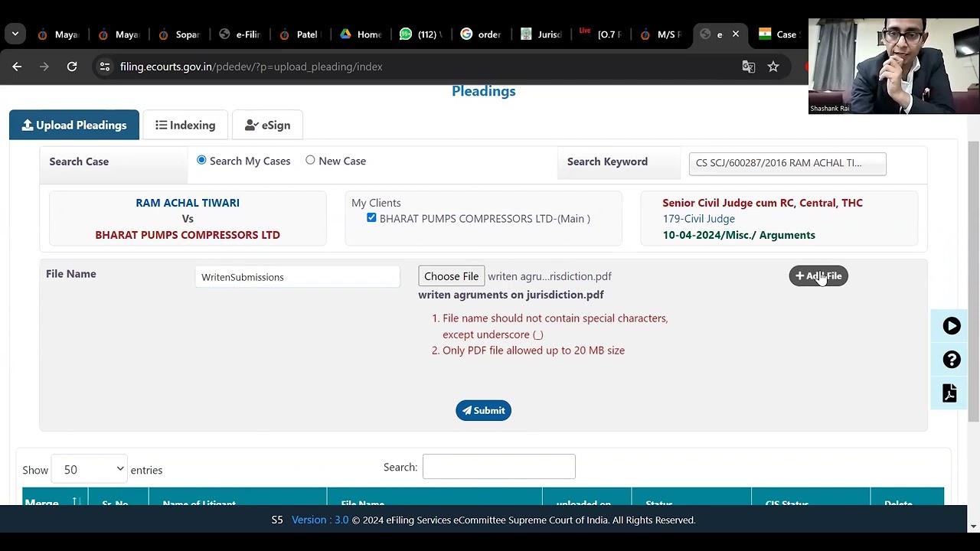Click the Pleadings page heading
This screenshot has width=980, height=551.
click(x=484, y=91)
